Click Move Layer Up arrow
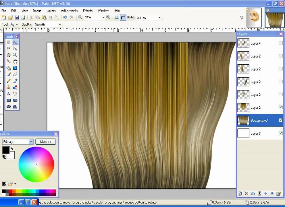285x207 pixels. click(x=265, y=193)
